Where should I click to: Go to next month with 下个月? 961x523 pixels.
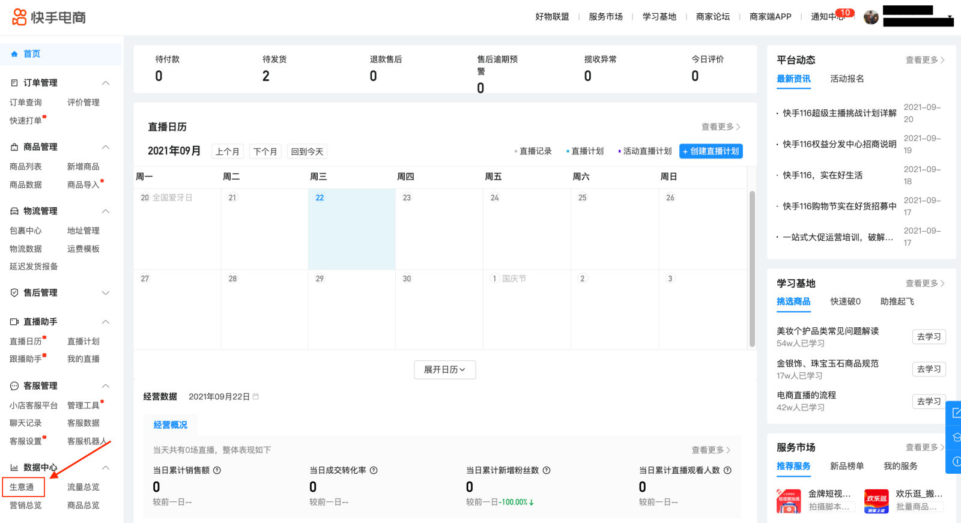coord(265,151)
